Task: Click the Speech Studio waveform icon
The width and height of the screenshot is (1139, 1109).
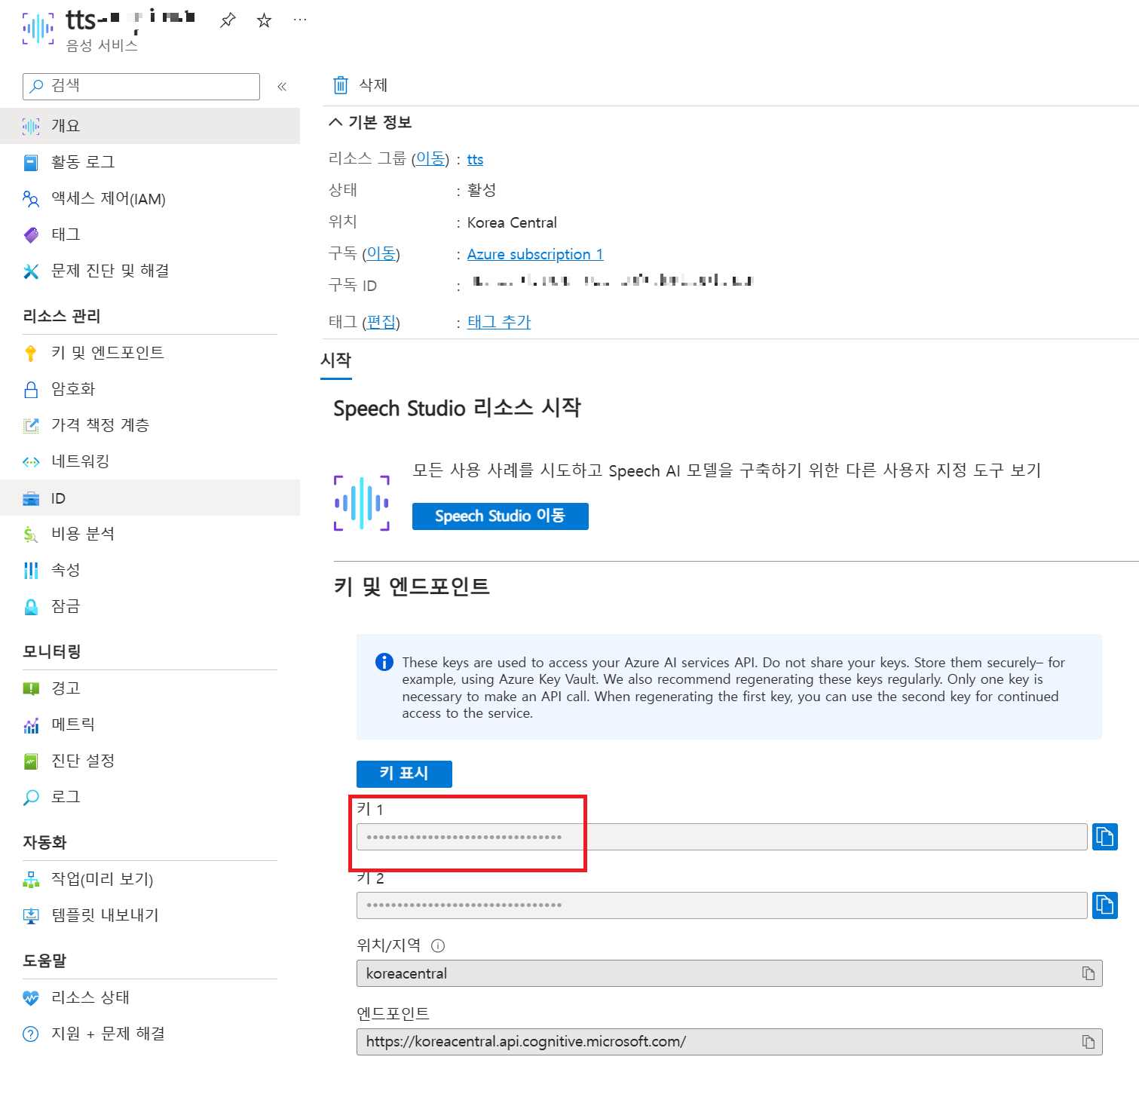Action: pos(362,503)
